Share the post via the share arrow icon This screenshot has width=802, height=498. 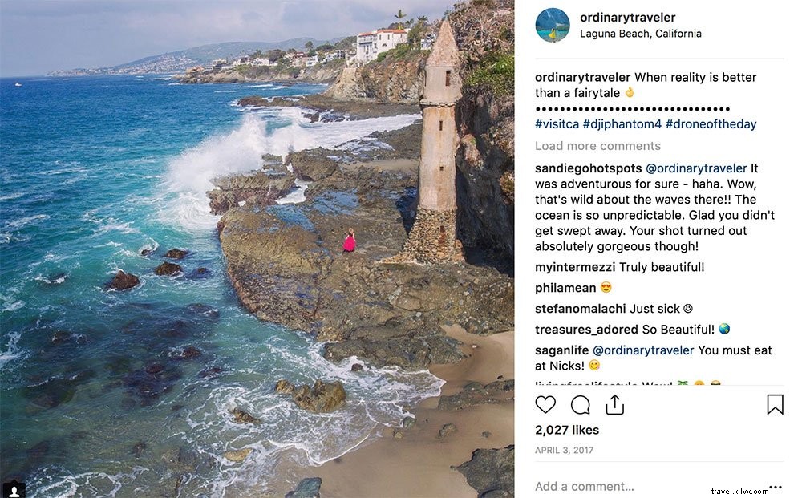click(615, 405)
